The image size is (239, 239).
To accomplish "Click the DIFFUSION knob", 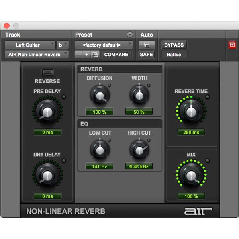I will coord(100,95).
